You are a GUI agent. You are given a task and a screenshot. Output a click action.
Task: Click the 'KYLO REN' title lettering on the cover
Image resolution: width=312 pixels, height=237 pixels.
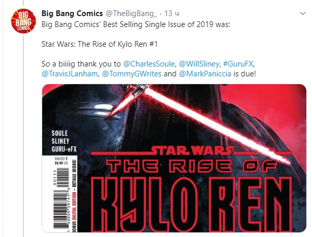pos(195,204)
